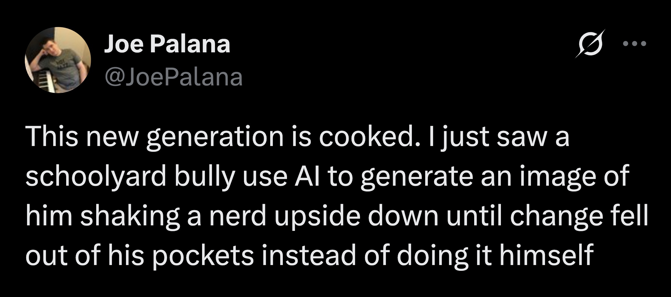
Task: Select the round avatar beside Joe Palana
Action: 58,60
